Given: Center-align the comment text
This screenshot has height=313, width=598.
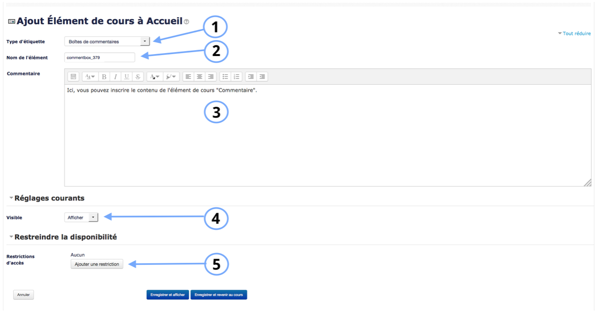Looking at the screenshot, I should point(199,77).
